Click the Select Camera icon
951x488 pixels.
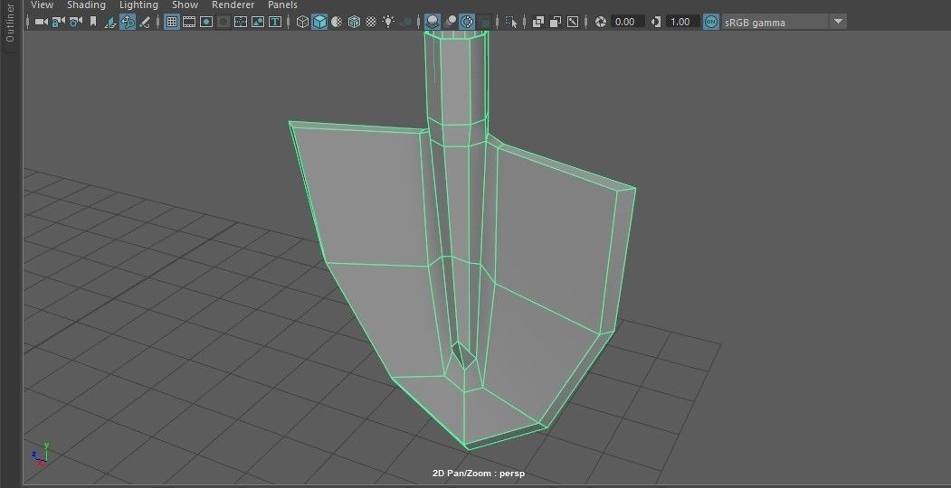tap(40, 22)
